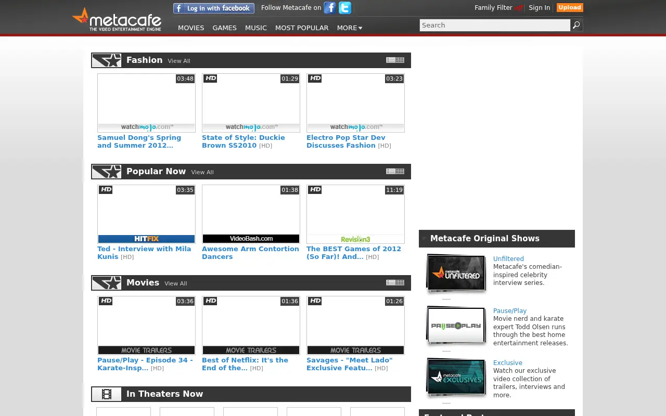This screenshot has width=666, height=416.
Task: Open the Metacafe Exclusives logo image
Action: point(456,377)
